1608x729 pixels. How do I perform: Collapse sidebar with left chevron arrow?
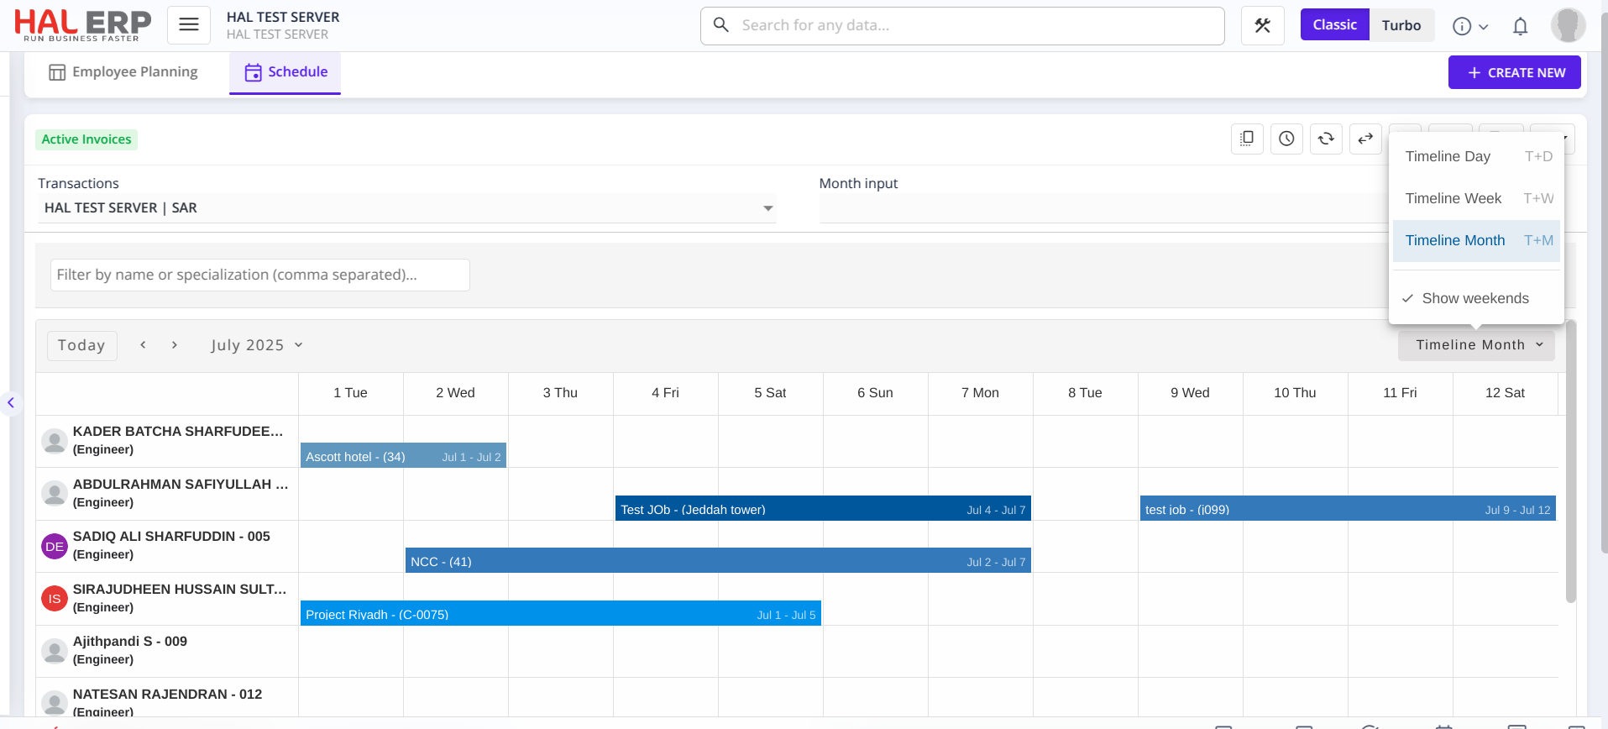11,403
